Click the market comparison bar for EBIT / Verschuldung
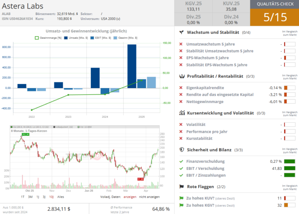 (290, 168)
